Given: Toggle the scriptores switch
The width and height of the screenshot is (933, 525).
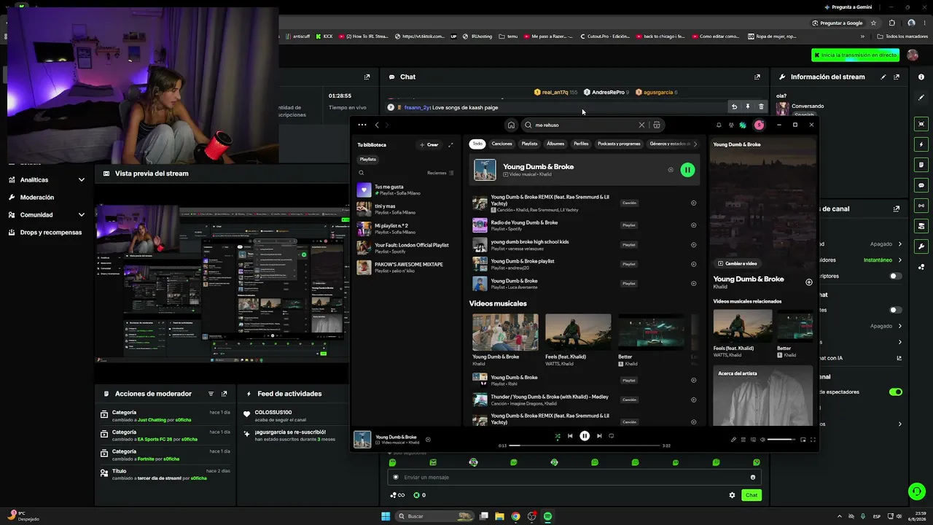Looking at the screenshot, I should click(x=896, y=276).
